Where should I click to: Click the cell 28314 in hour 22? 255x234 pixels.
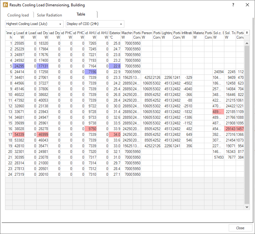click(19, 163)
